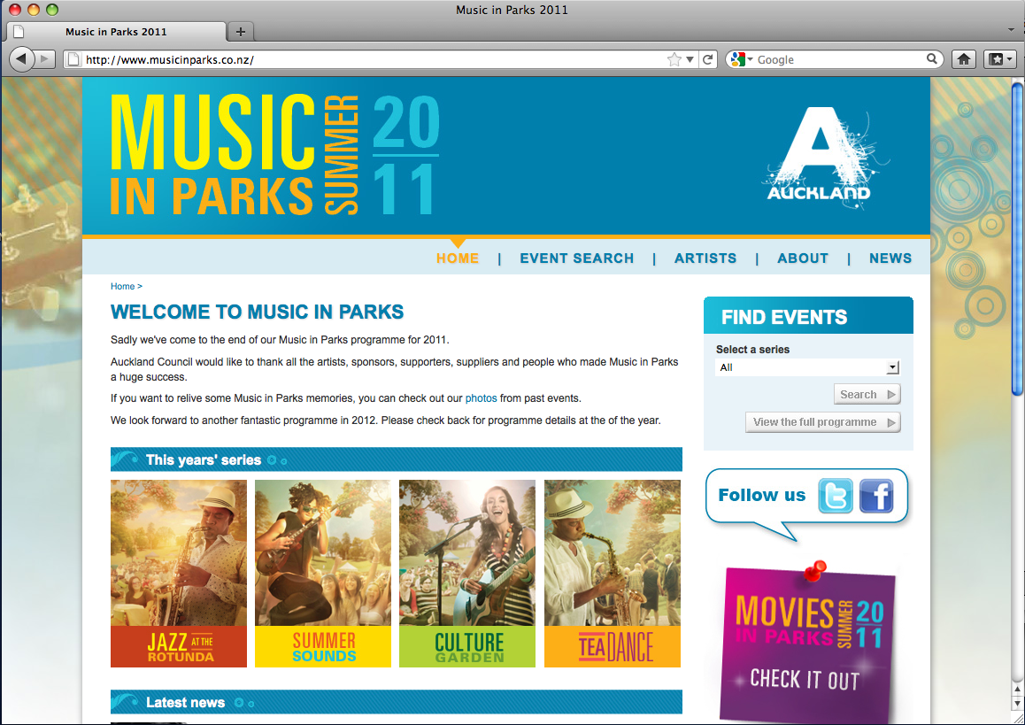This screenshot has width=1025, height=725.
Task: Click the bookmark star in address bar
Action: click(x=674, y=59)
